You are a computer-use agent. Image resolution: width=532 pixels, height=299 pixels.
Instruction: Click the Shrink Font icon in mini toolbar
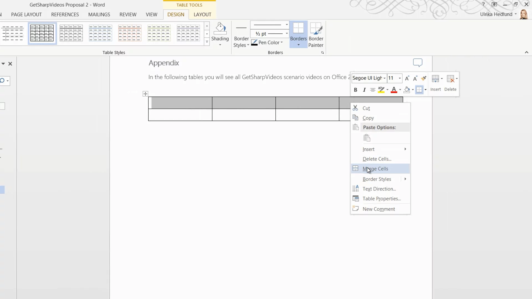[415, 78]
